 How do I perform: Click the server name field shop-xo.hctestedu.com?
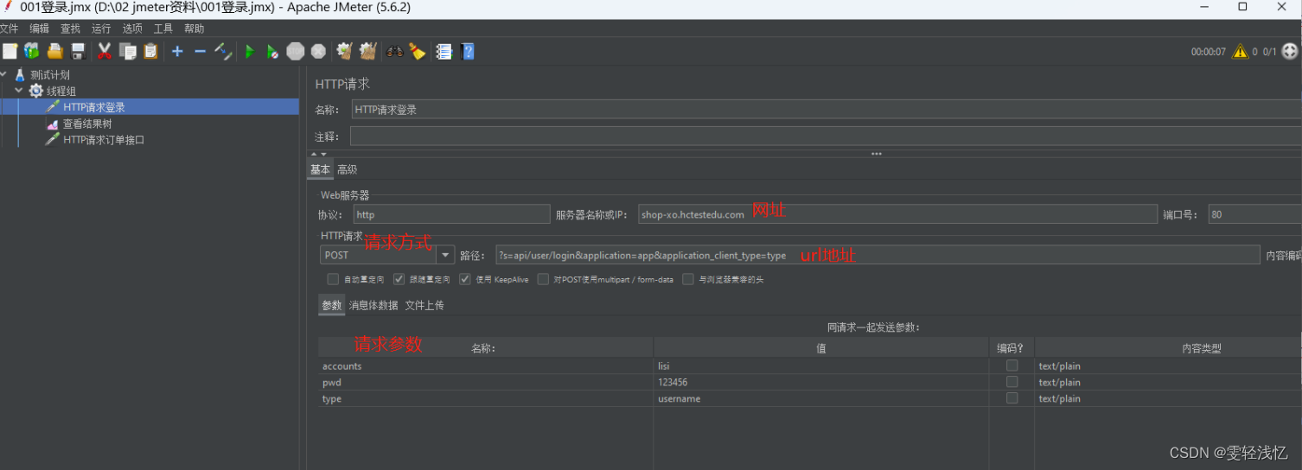897,214
